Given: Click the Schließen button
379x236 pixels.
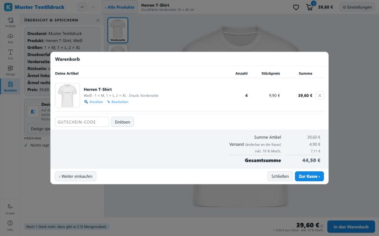Looking at the screenshot, I should point(280,176).
